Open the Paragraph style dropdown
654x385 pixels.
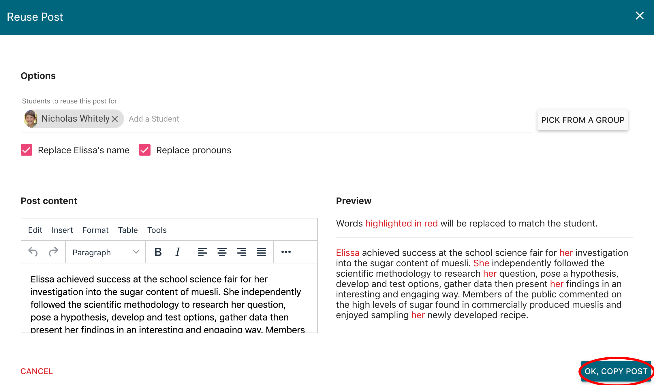tap(106, 252)
